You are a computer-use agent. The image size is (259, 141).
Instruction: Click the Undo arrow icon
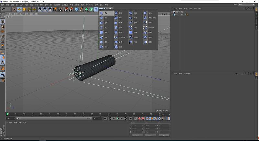(4, 9)
